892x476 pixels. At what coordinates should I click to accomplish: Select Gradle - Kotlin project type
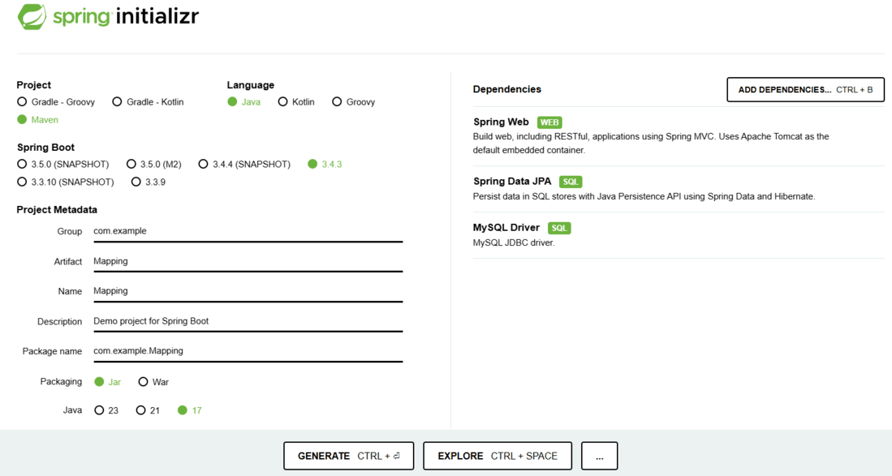(148, 101)
